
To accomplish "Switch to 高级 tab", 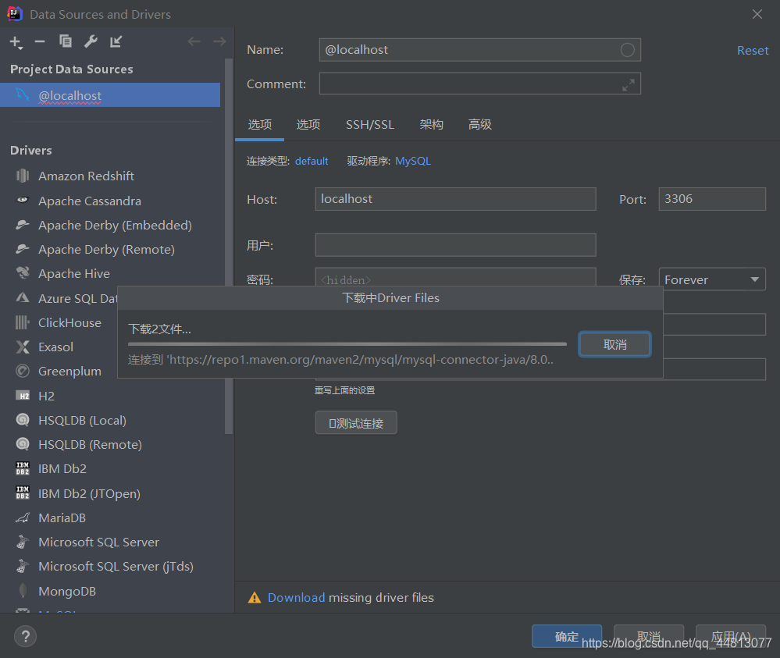I will (479, 124).
